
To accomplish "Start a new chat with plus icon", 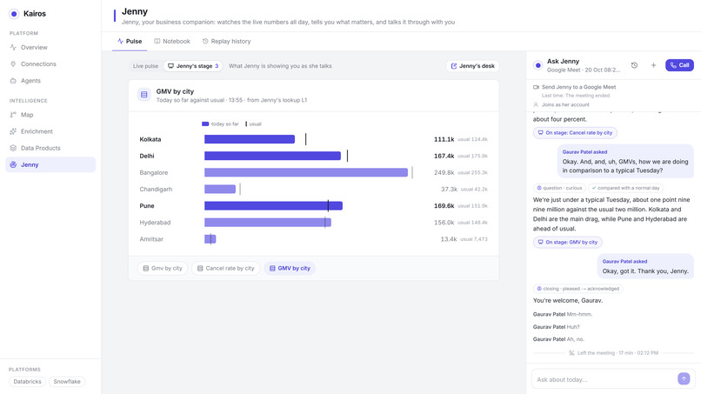I will [653, 65].
